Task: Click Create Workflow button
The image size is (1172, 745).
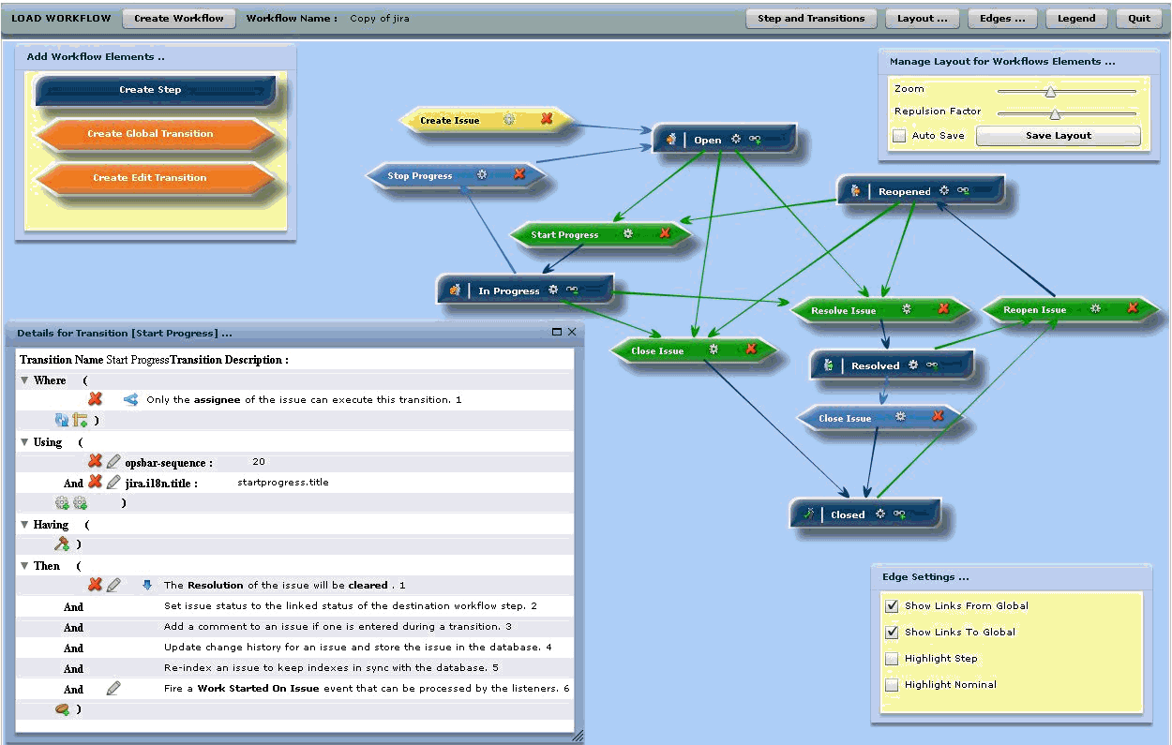Action: pos(179,18)
